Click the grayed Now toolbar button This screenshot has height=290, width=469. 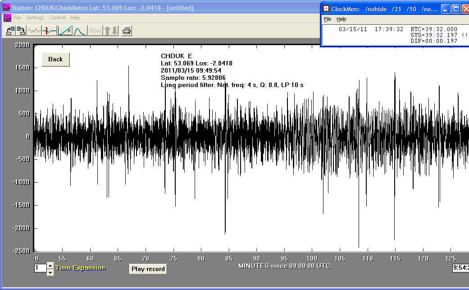95,31
